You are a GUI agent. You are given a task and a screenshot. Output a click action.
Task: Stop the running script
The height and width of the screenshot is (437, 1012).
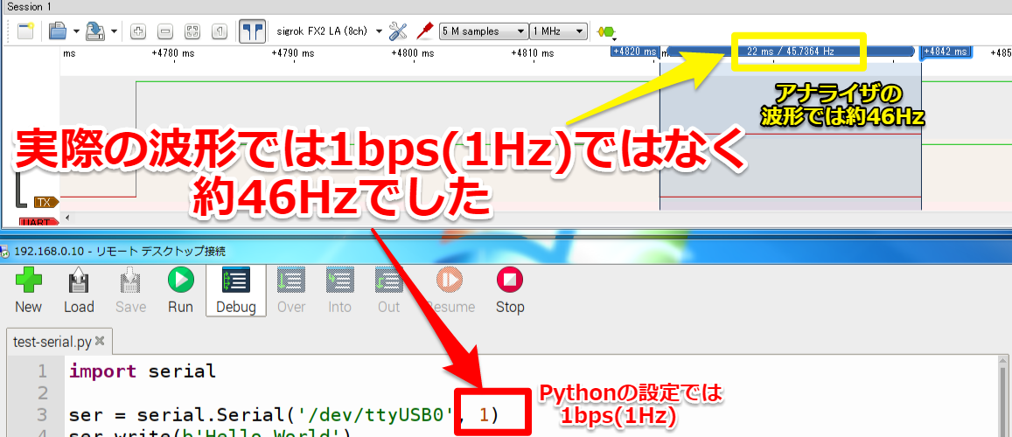(510, 291)
